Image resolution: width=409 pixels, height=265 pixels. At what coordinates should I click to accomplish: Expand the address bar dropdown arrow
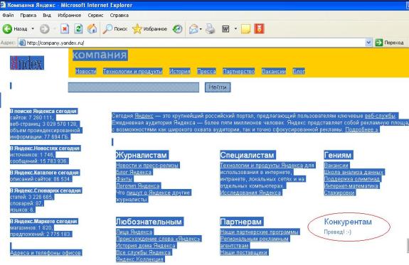coord(368,43)
